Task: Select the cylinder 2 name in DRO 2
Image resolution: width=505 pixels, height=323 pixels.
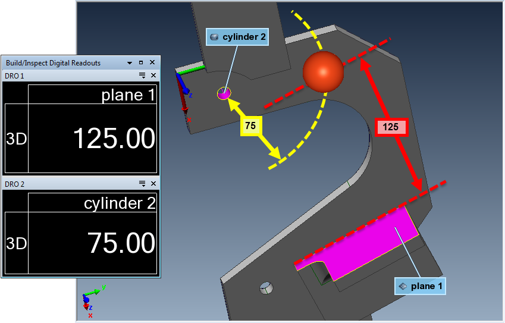Action: (120, 203)
